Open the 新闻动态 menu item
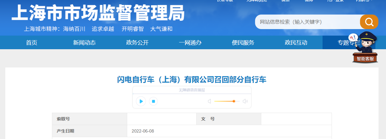Screen dimensions: 386x139 coord(85,43)
